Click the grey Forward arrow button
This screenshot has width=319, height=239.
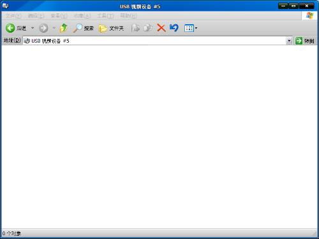(43, 28)
